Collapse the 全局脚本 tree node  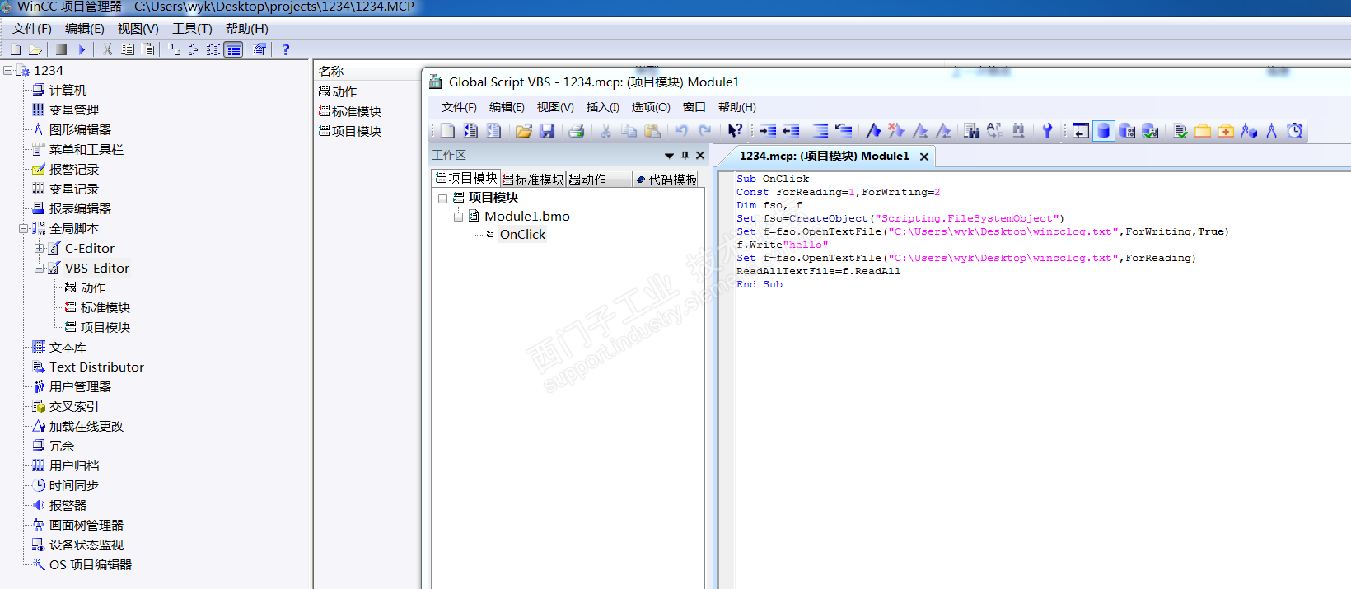click(24, 229)
